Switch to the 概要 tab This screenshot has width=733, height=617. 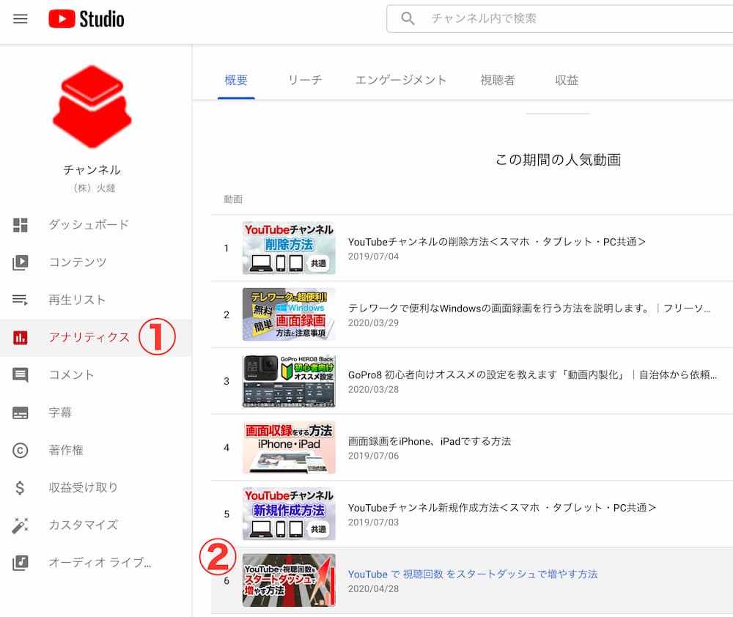point(236,80)
